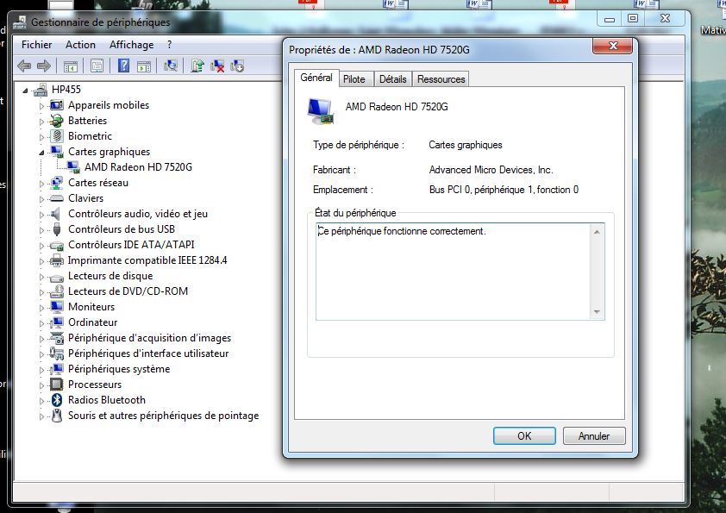Collapse the Cartes graphiques category
Viewport: 726px width, 513px height.
point(41,152)
